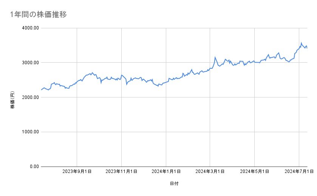Select the 2023年11月1日 date label

(x=121, y=172)
